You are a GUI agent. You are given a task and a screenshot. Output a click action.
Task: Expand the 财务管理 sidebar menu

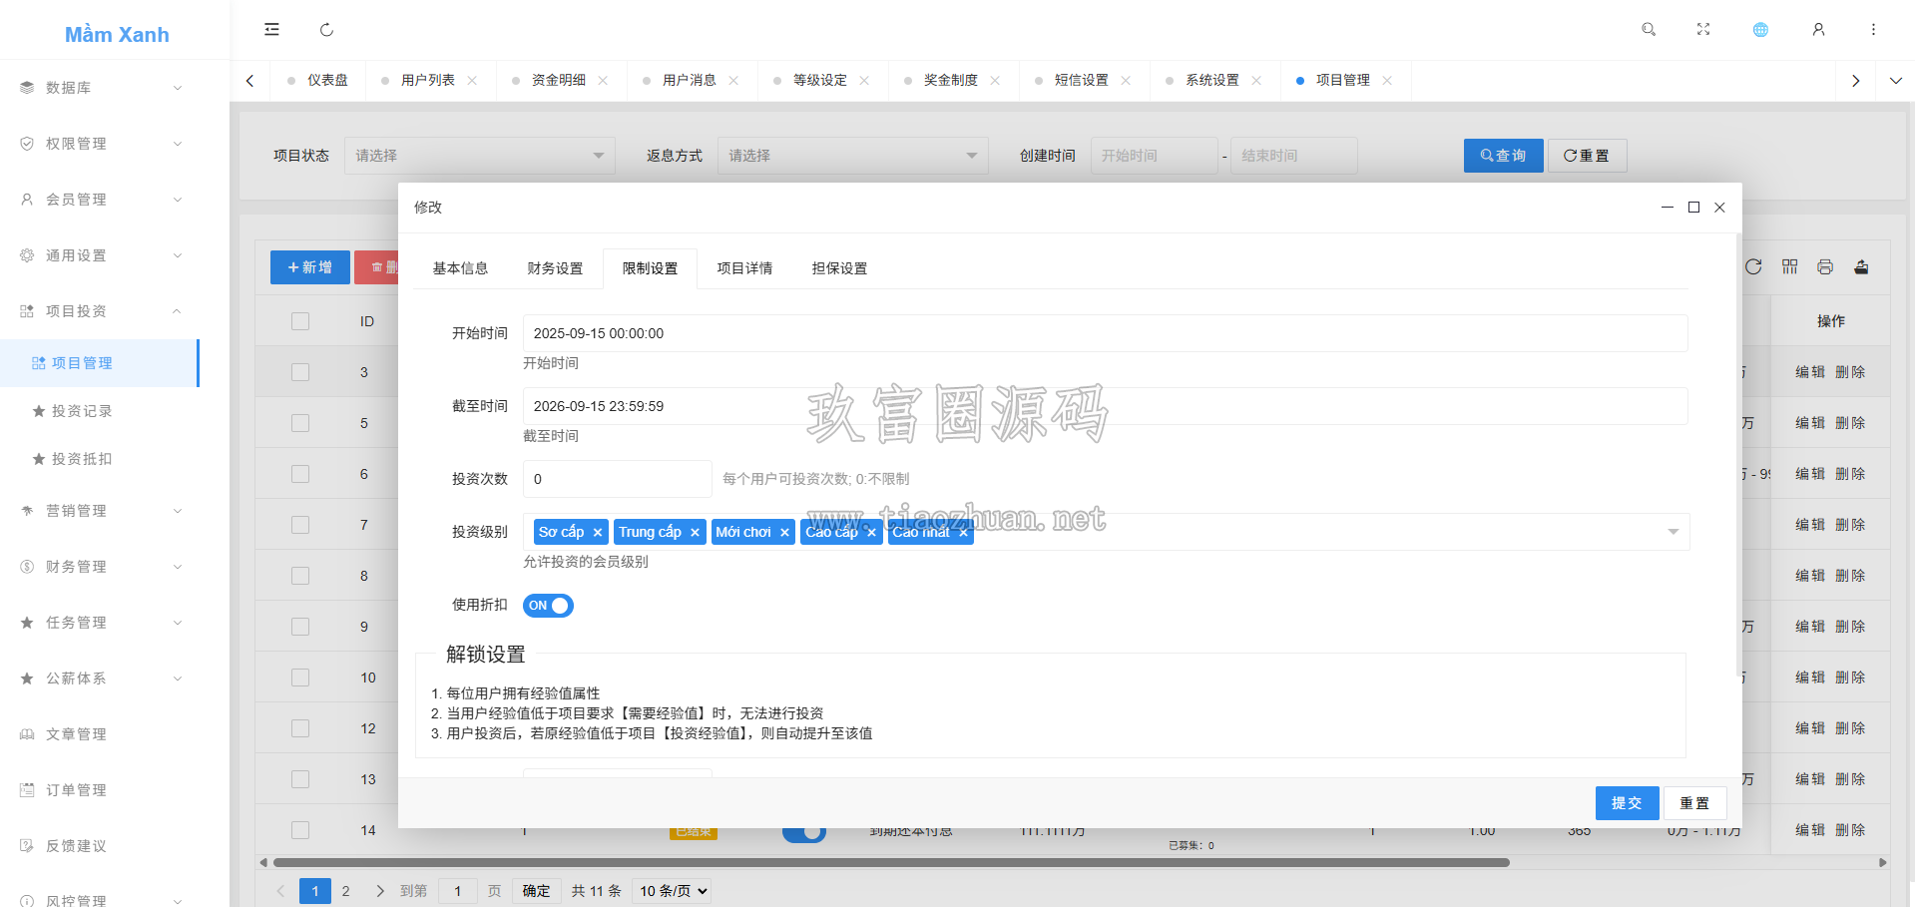pos(100,567)
